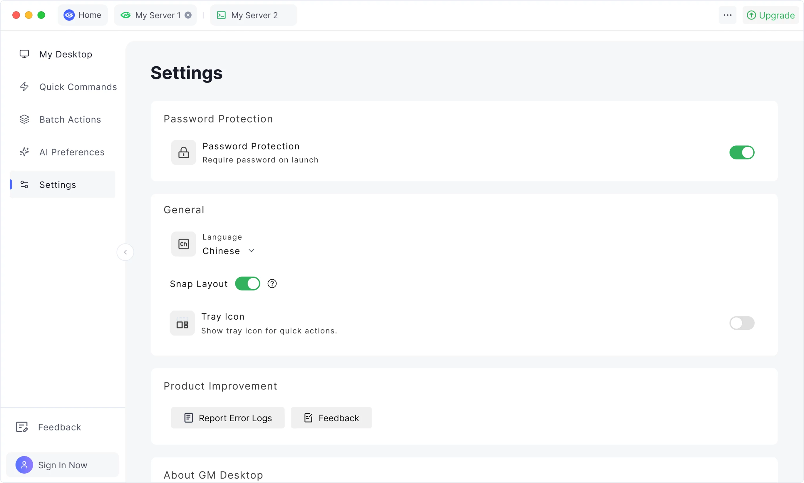
Task: Click the "Require password on launch" text
Action: coord(260,160)
